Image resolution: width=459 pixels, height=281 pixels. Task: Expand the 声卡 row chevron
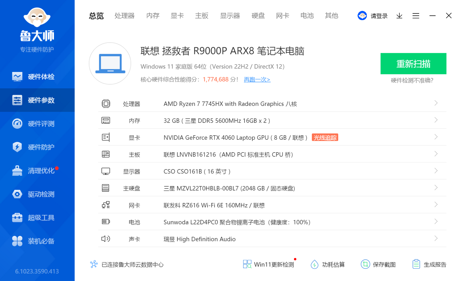(436, 238)
